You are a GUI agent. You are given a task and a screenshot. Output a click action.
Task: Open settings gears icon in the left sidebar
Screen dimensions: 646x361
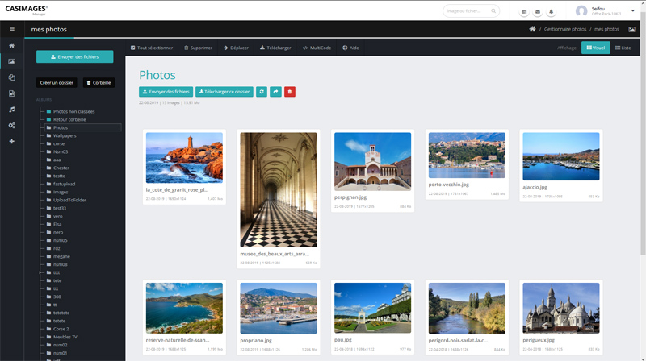click(x=11, y=126)
